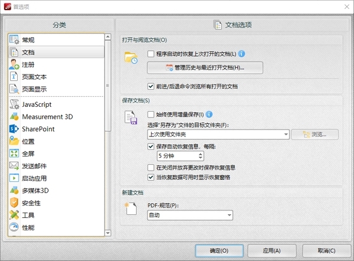Image resolution: width=354 pixels, height=261 pixels.
Task: Click the folder clock icon under 打开与阅览文档
Action: (x=131, y=58)
